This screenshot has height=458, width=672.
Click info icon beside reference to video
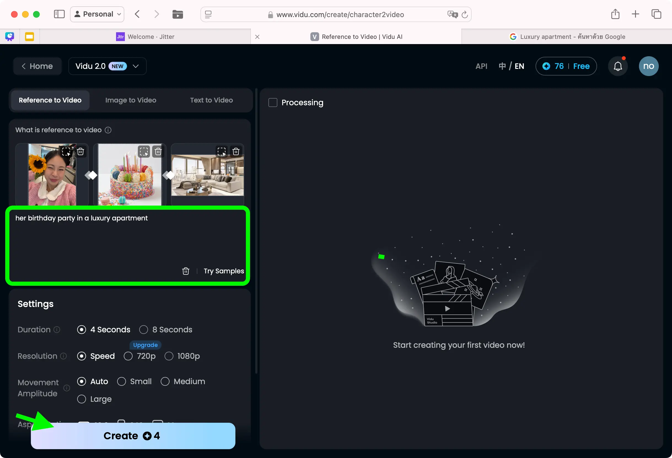click(108, 130)
